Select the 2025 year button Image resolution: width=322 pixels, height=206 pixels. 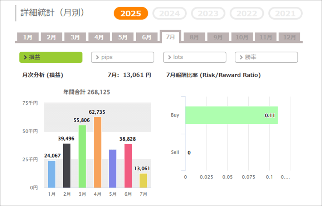click(x=131, y=13)
